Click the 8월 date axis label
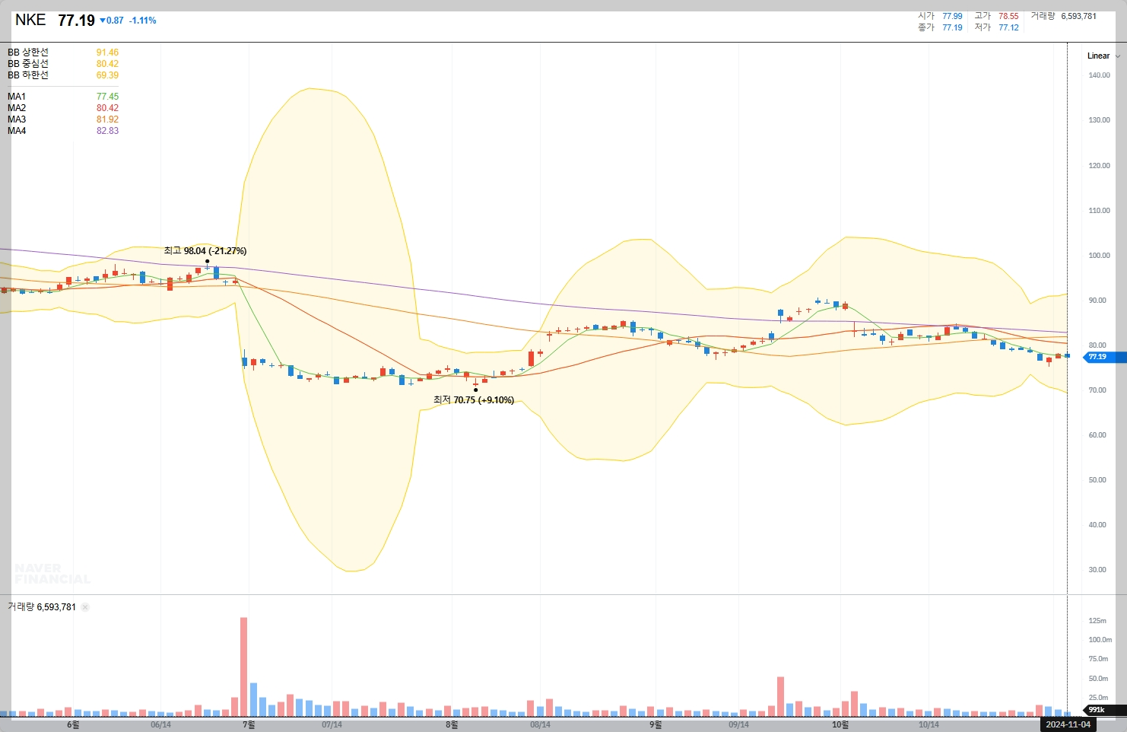 point(452,724)
